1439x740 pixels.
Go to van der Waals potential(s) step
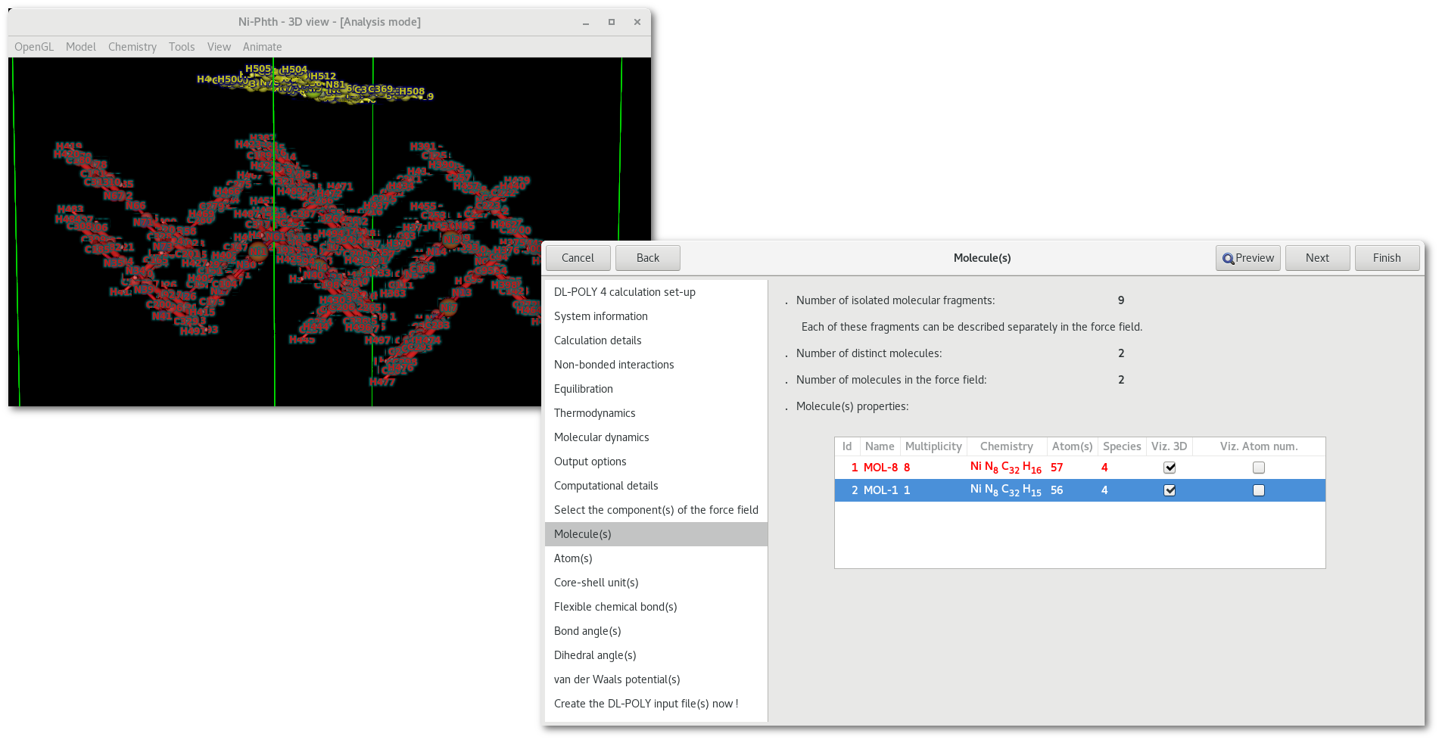pos(617,679)
